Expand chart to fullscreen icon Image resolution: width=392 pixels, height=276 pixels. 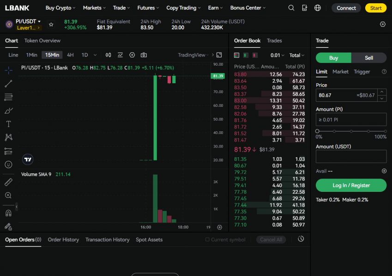(219, 55)
